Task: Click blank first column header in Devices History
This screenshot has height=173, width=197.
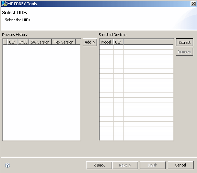Action: (x=5, y=42)
